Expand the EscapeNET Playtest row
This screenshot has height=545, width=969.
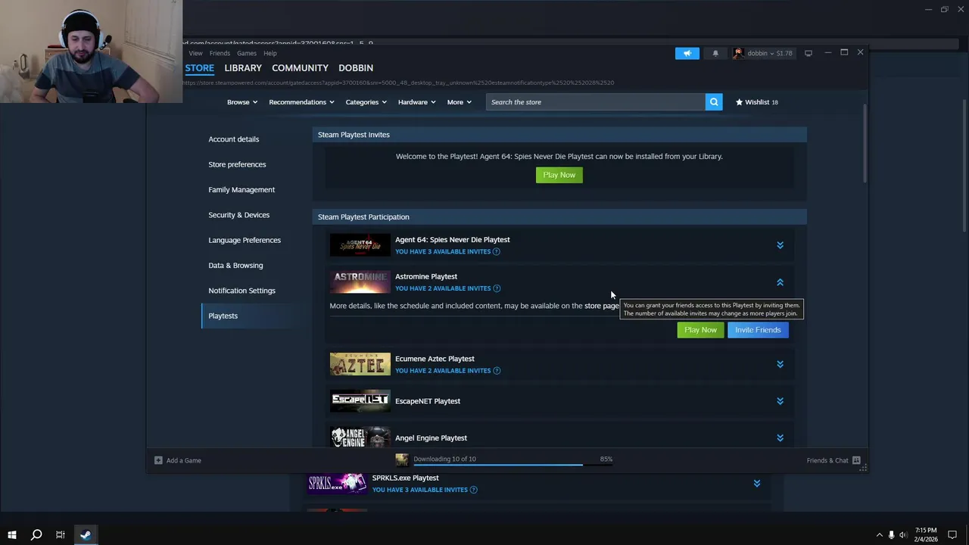pos(780,401)
